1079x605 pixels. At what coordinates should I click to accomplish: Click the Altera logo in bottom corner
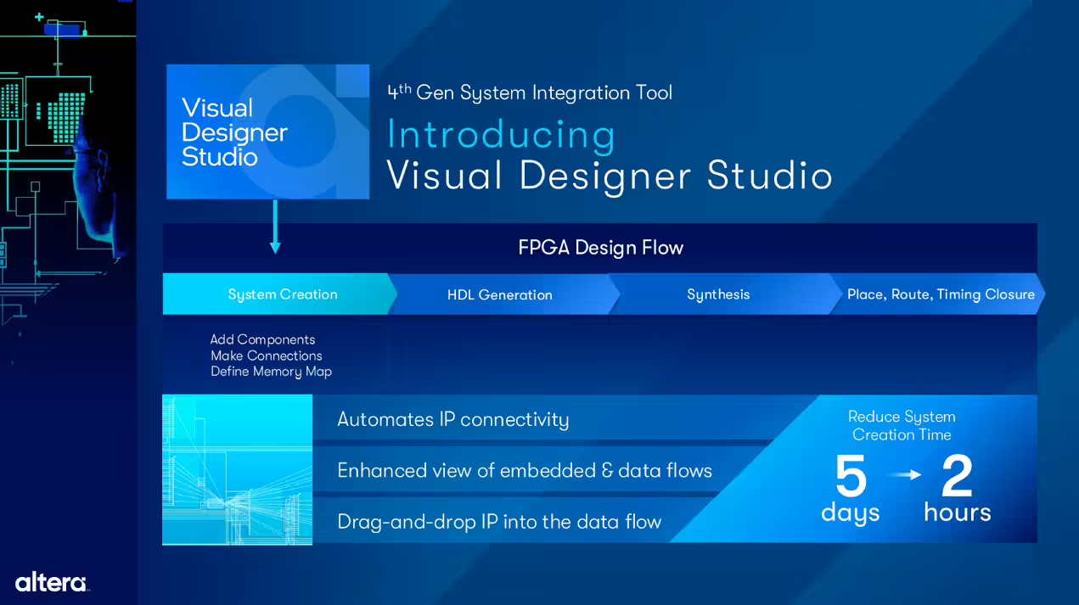52,582
